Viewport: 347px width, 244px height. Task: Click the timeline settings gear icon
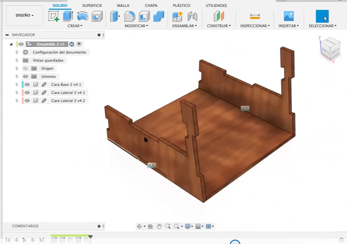tap(342, 240)
